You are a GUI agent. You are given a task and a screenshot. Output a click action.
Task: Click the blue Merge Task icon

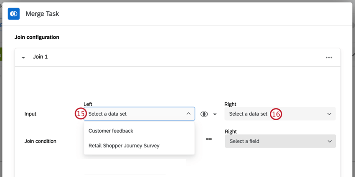14,14
